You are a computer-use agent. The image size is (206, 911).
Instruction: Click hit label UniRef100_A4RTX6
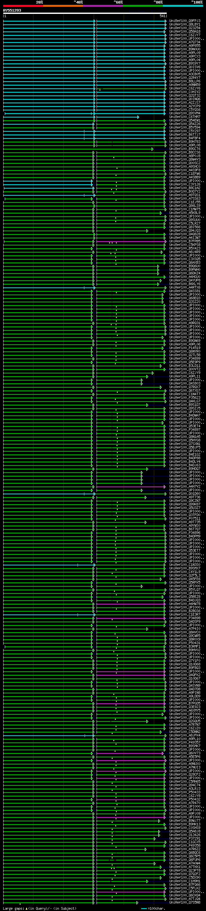[184, 288]
